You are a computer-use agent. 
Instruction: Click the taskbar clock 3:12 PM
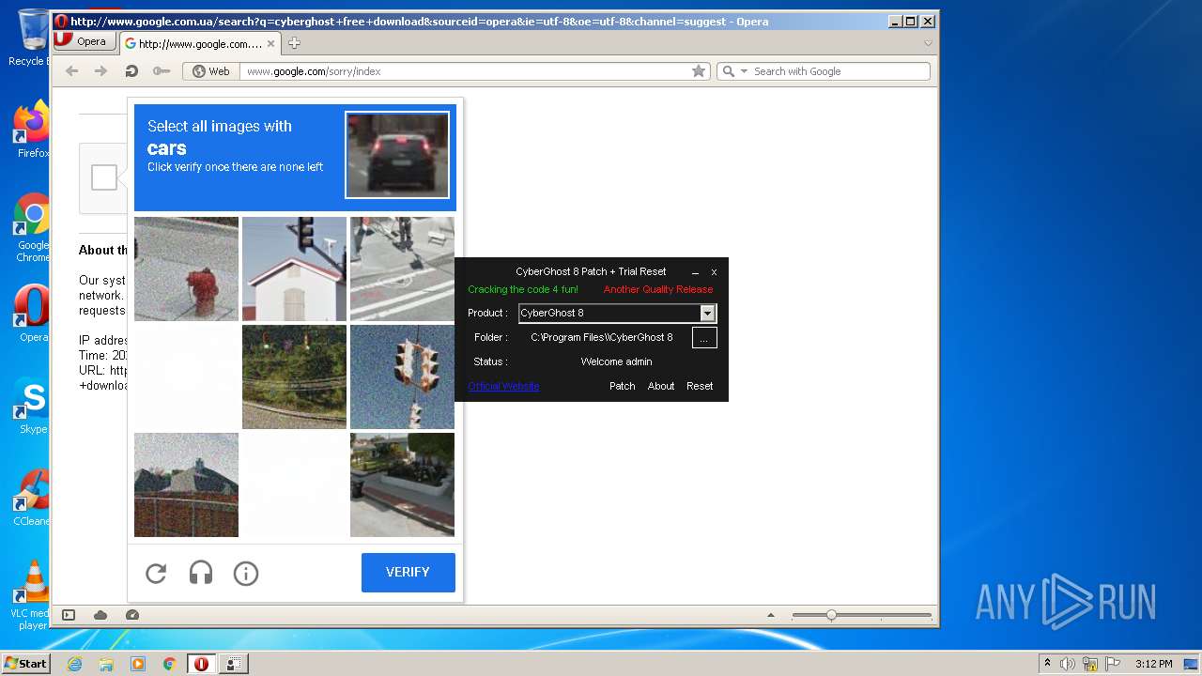(1153, 664)
